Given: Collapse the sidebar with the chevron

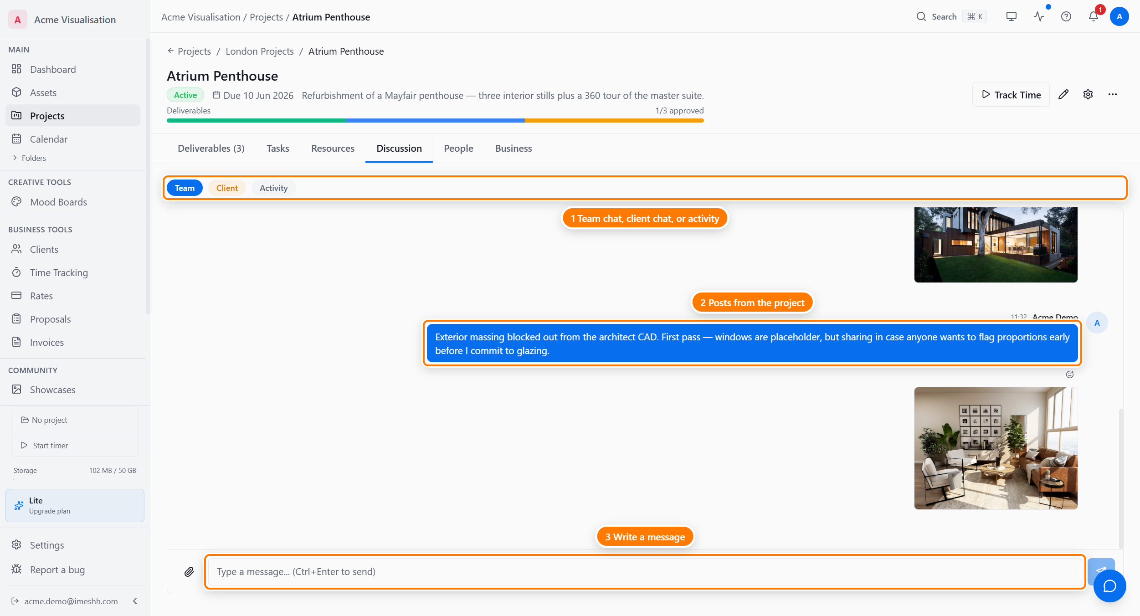Looking at the screenshot, I should [135, 601].
